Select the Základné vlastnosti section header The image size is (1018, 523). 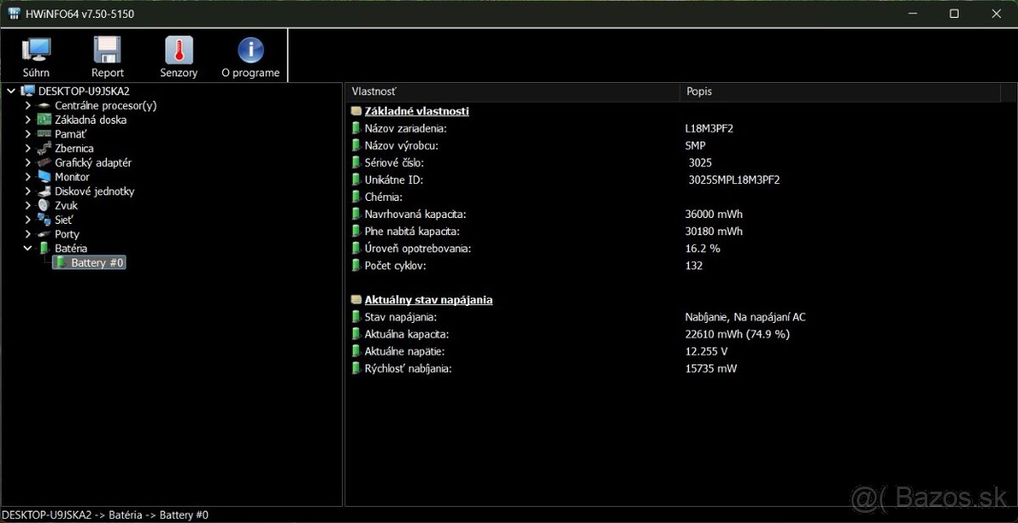(416, 110)
